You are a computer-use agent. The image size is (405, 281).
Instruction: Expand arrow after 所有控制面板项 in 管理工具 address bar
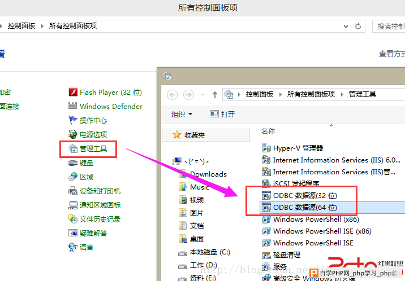pos(342,95)
